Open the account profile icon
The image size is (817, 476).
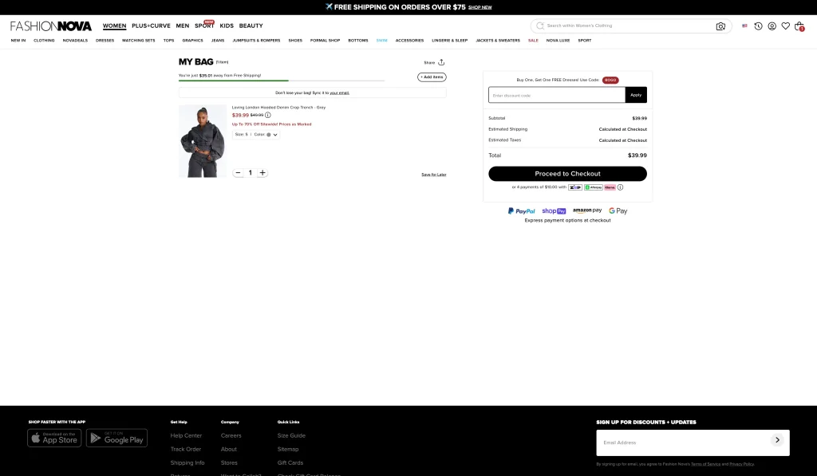coord(772,26)
